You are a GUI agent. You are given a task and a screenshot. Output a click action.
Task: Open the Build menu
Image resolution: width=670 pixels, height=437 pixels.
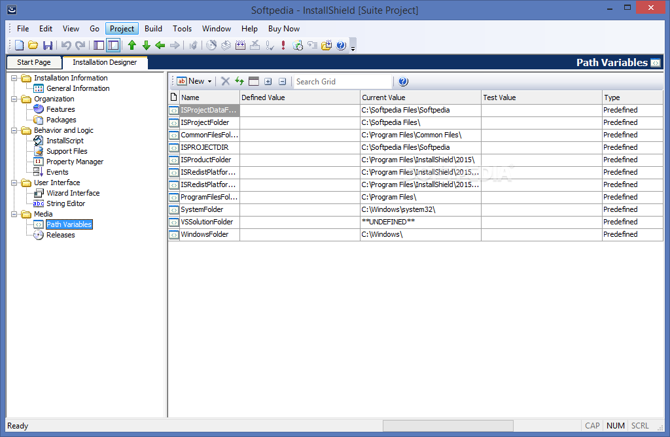coord(153,29)
